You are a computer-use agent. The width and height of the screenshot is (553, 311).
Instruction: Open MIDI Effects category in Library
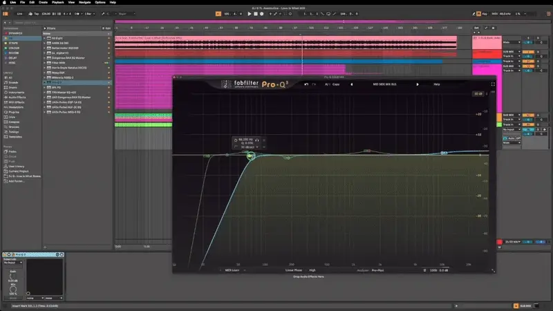pyautogui.click(x=16, y=102)
